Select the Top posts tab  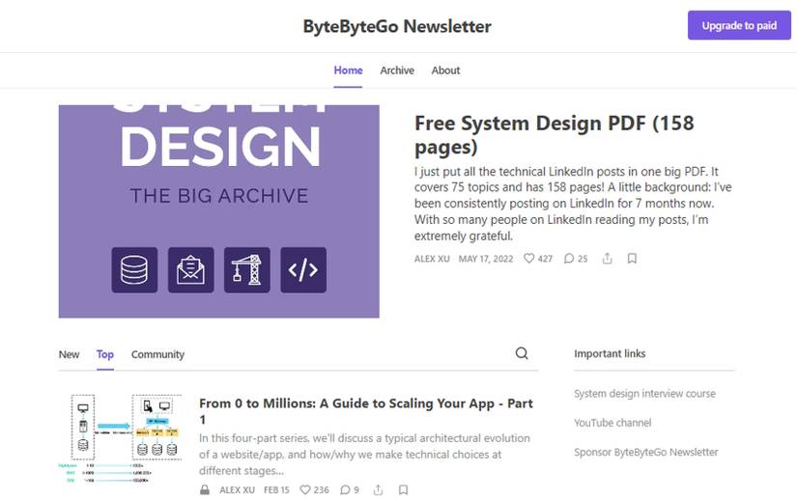point(105,354)
